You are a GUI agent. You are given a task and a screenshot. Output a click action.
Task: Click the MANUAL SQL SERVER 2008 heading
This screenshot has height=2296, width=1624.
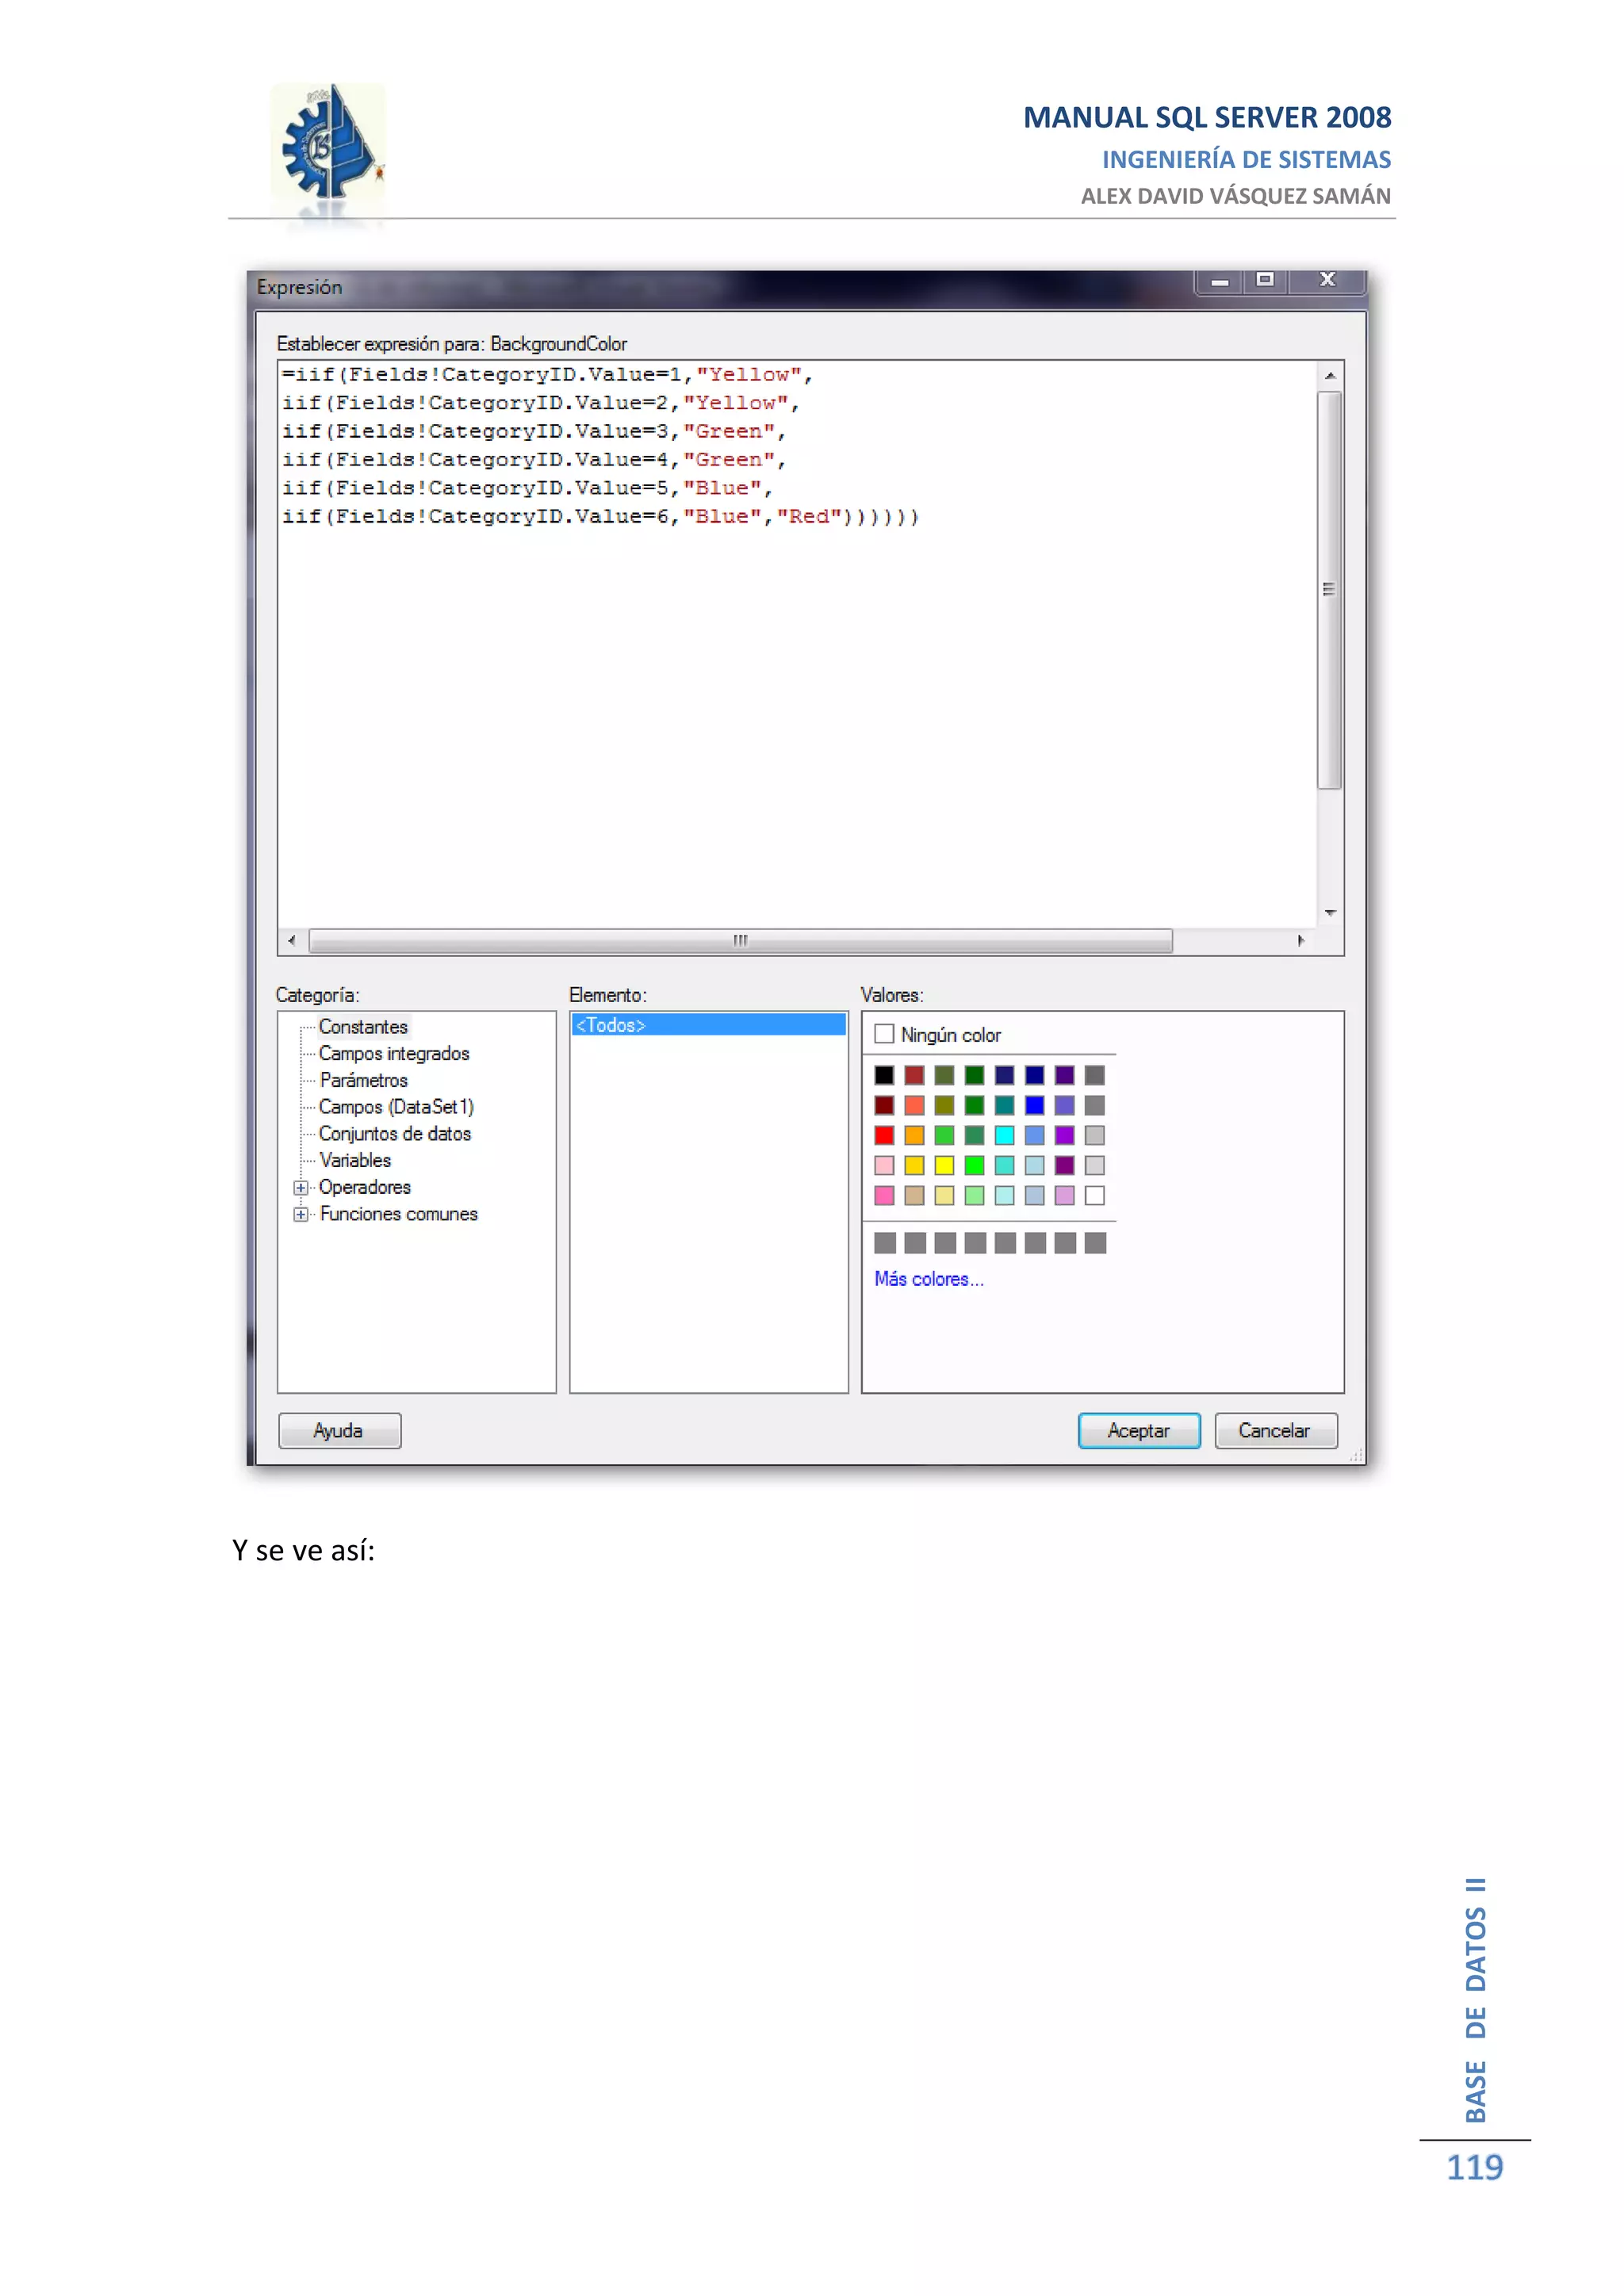click(x=1207, y=118)
